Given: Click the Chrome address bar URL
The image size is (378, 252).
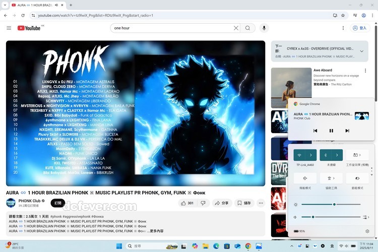Looking at the screenshot, I should point(95,16).
